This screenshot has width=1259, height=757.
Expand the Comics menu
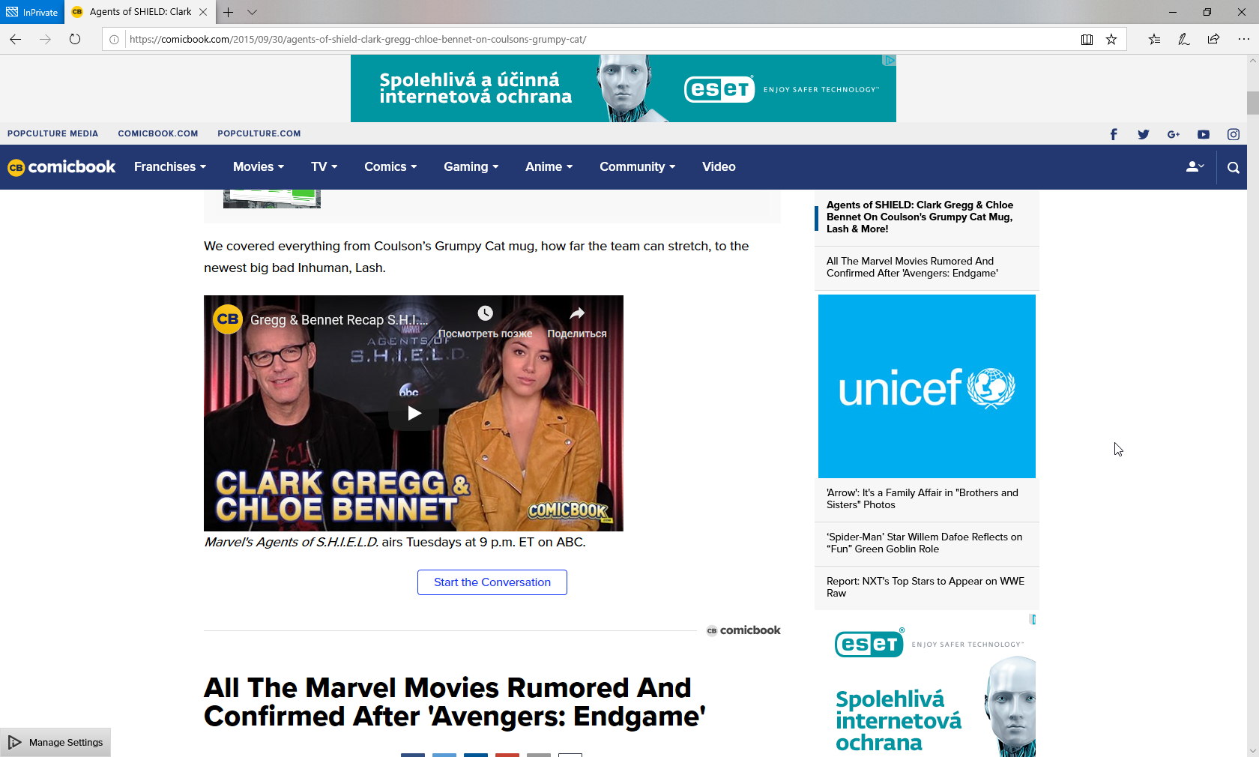click(x=390, y=167)
